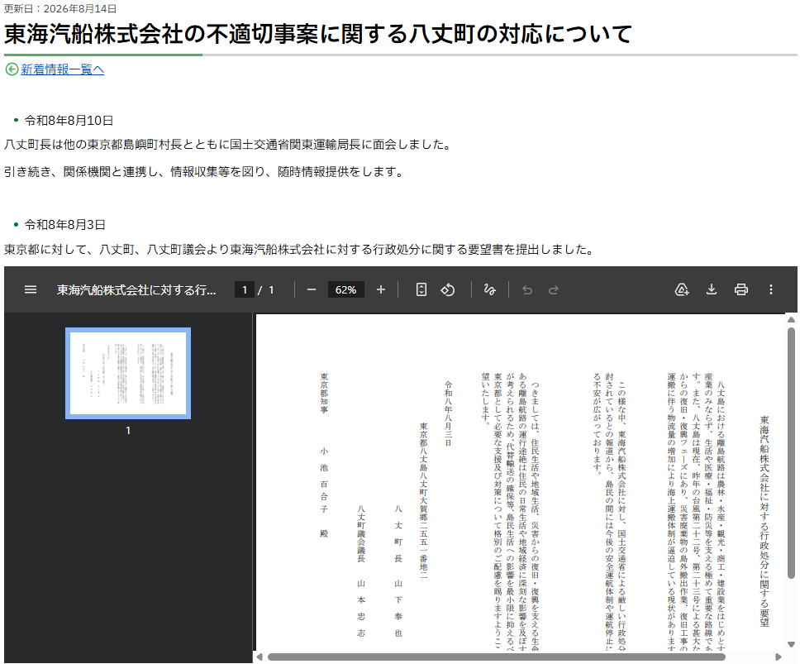Click the vertical scrollbar up arrow

tap(792, 319)
